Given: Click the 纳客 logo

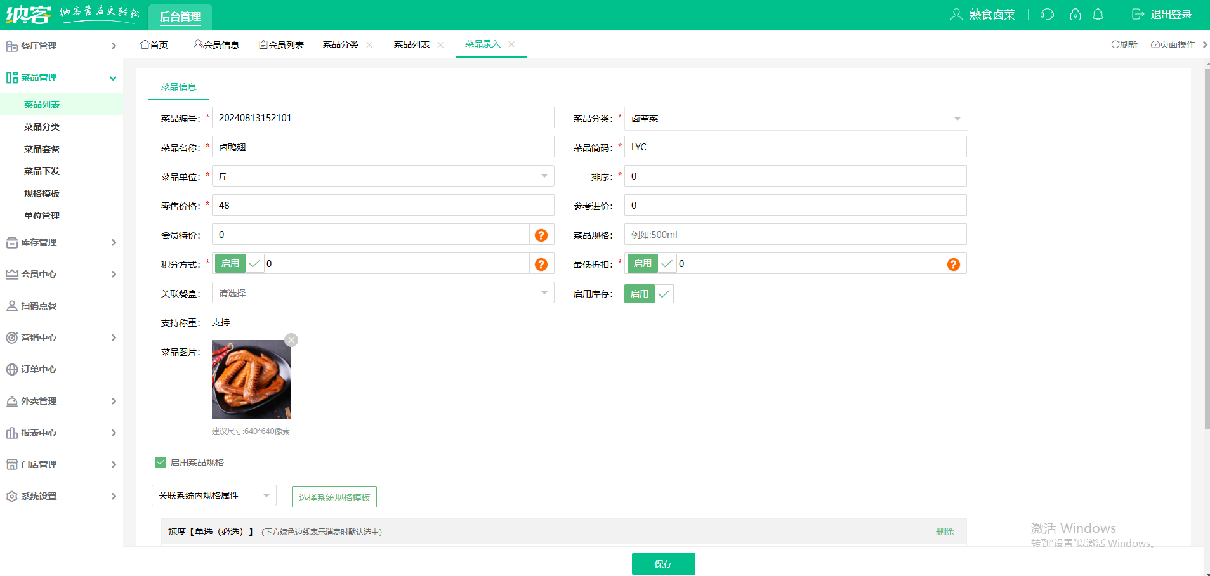Looking at the screenshot, I should click(x=28, y=14).
